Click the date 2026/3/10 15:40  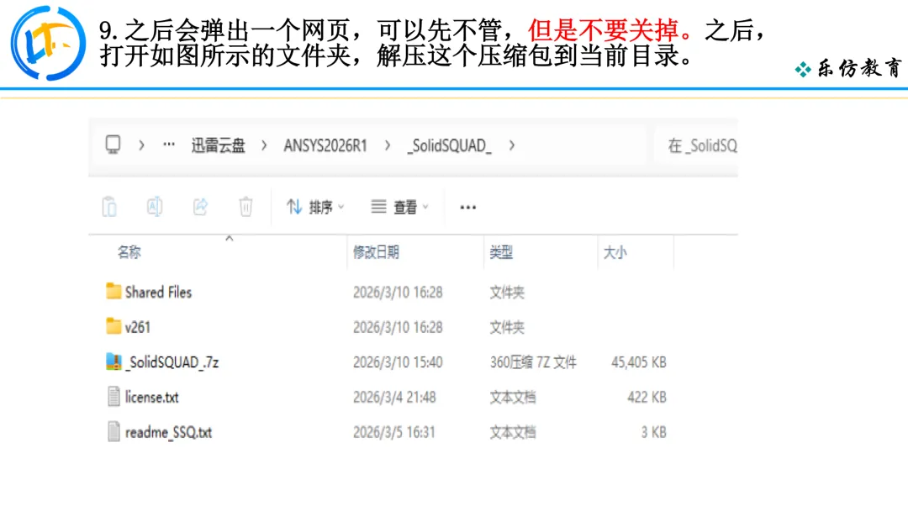point(398,362)
